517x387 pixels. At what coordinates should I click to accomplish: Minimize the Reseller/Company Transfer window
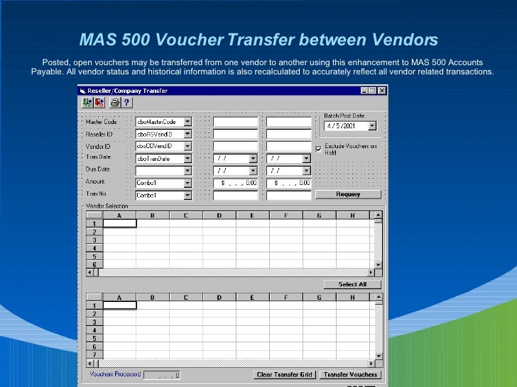point(364,91)
